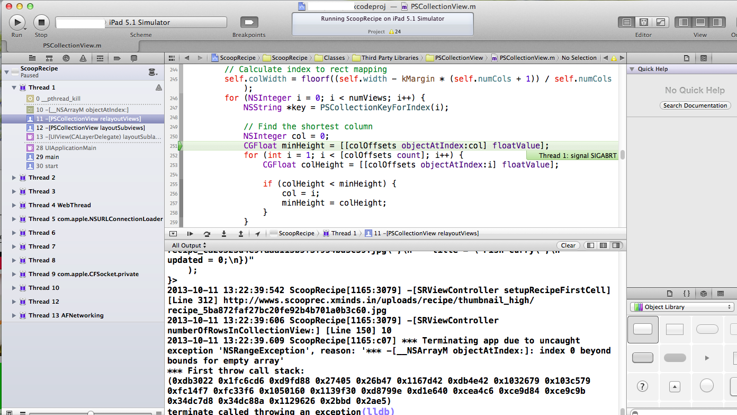Screen dimensions: 737x415
Task: Clear the console output
Action: (568, 245)
